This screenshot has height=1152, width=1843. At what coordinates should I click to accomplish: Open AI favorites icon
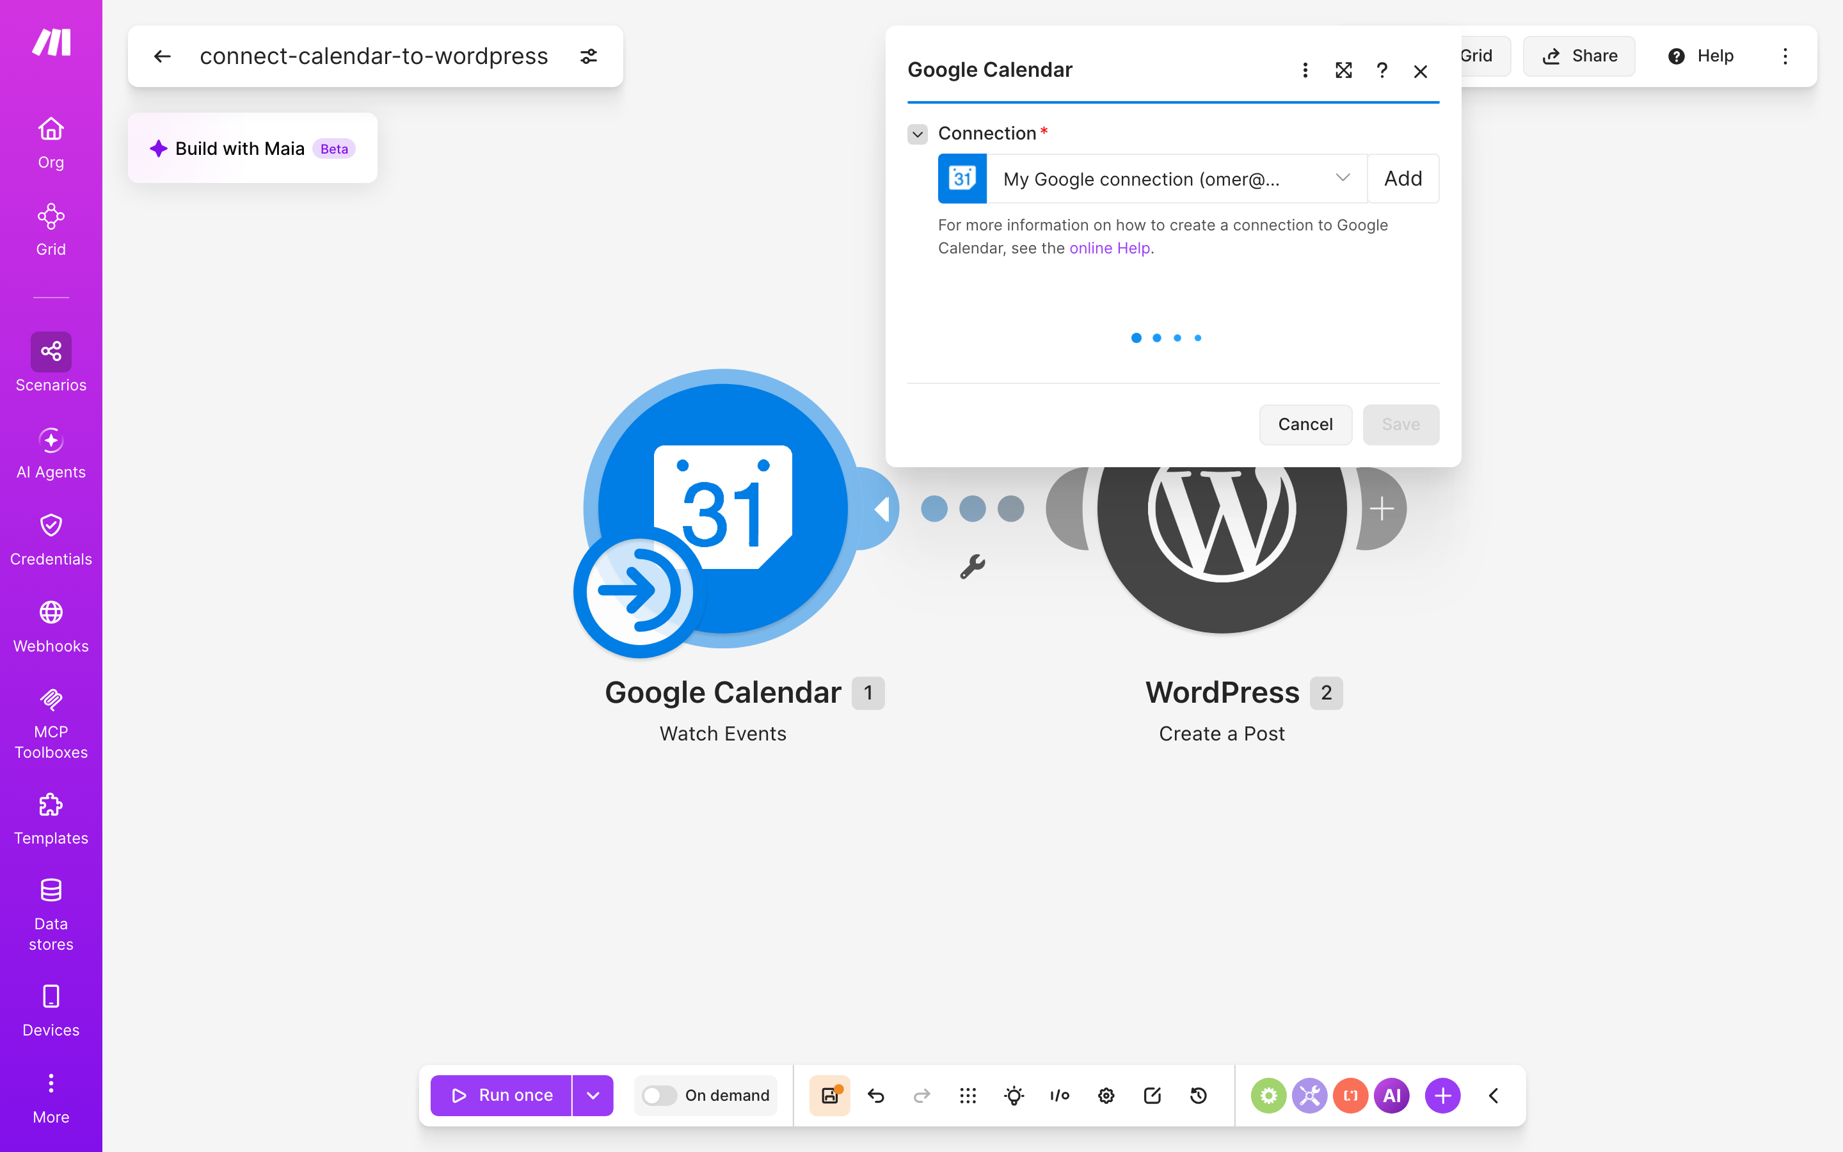point(1391,1096)
